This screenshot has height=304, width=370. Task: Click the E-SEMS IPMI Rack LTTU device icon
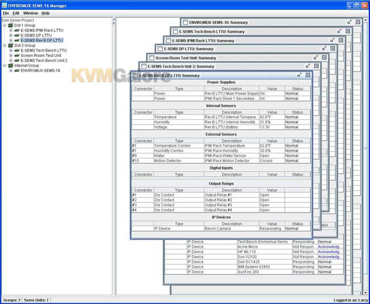17,30
